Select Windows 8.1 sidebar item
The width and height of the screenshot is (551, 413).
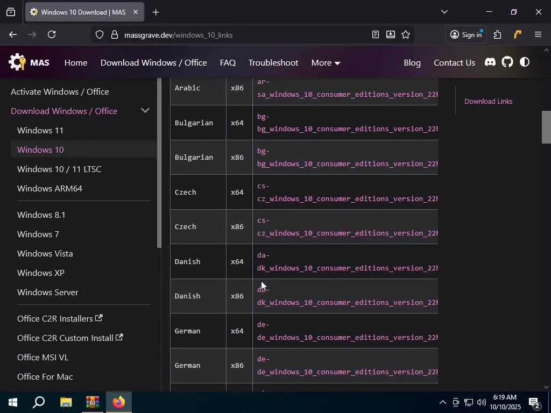coord(41,215)
